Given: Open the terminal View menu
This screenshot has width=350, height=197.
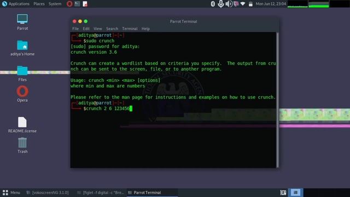Looking at the screenshot, I should pyautogui.click(x=98, y=28).
